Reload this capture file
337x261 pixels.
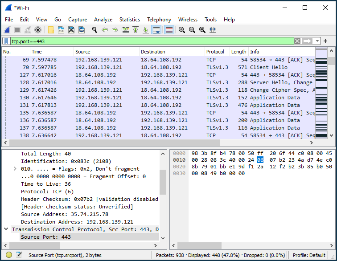click(82, 30)
